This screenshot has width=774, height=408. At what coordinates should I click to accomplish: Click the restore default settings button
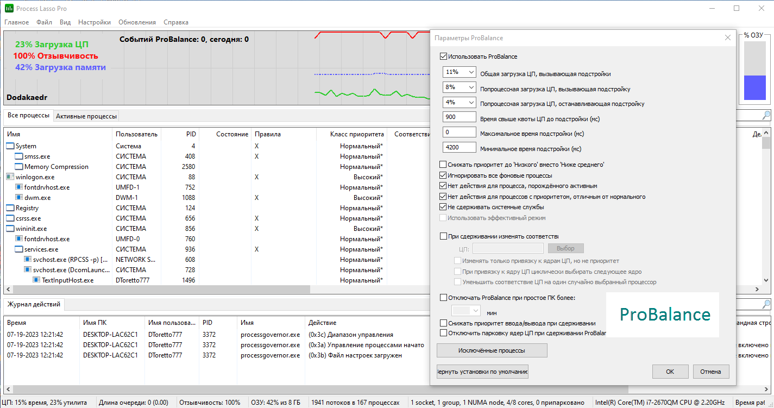(x=482, y=372)
